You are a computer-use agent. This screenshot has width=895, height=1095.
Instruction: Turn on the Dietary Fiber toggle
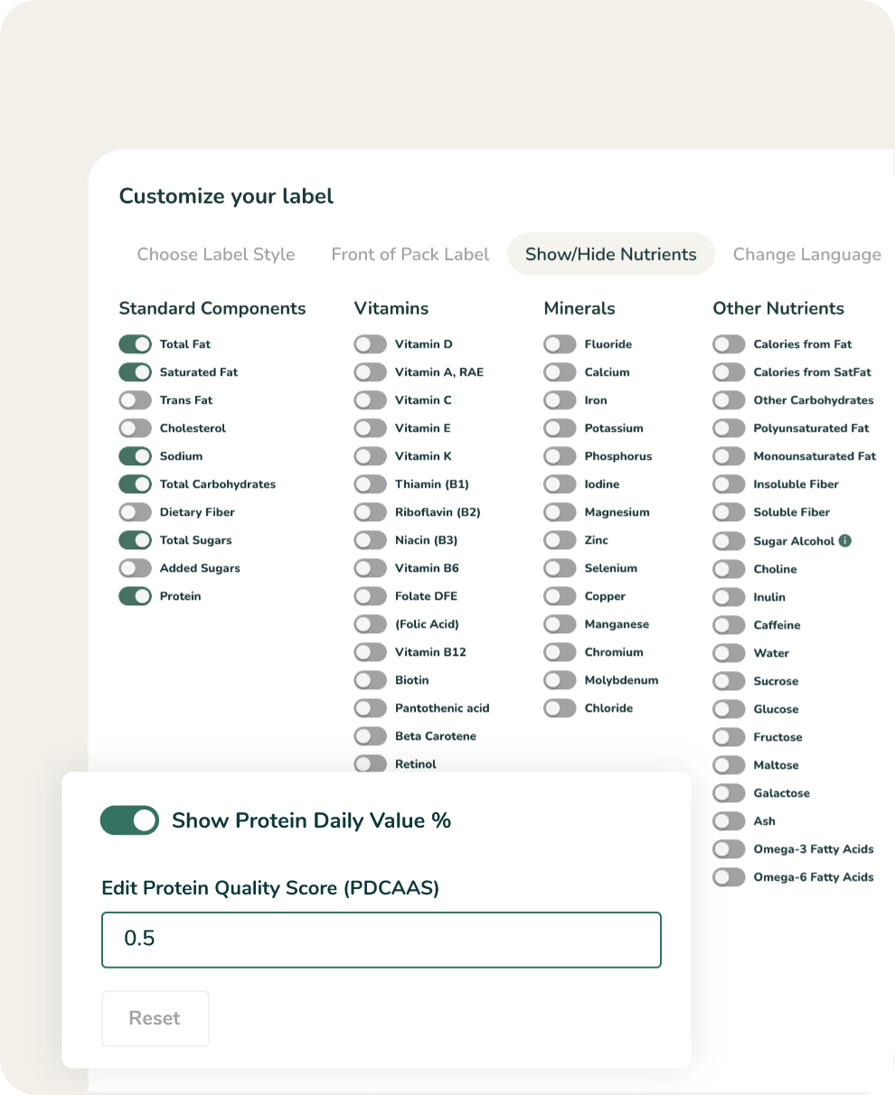[135, 512]
